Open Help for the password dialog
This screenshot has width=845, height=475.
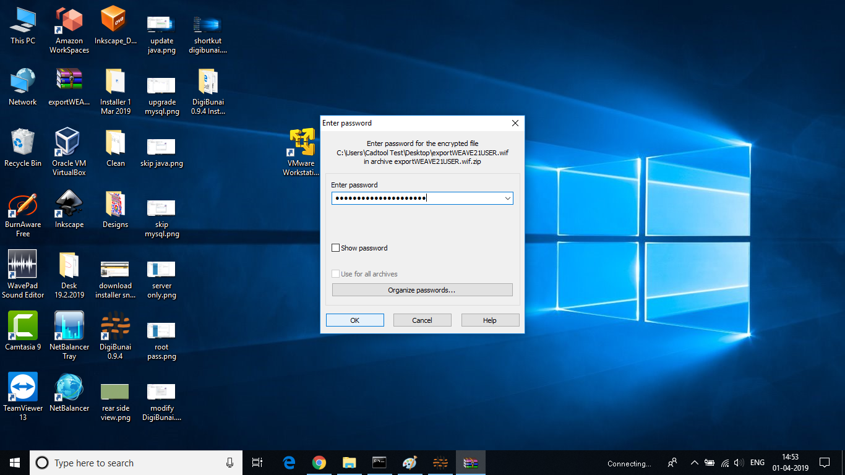click(x=489, y=320)
